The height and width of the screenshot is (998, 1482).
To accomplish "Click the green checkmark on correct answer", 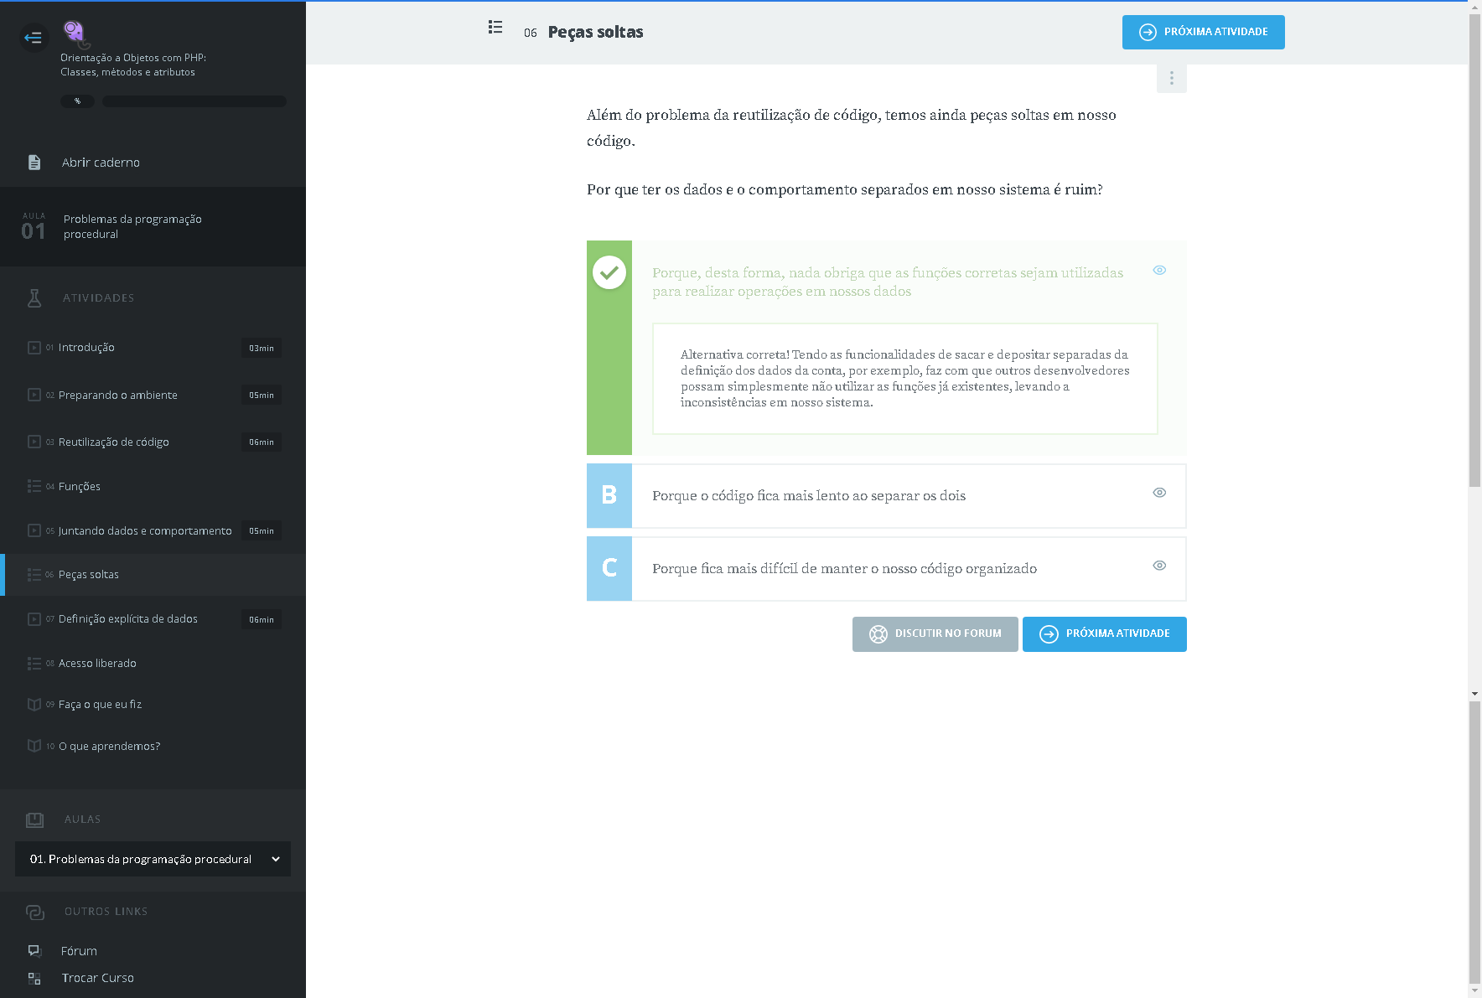I will (x=609, y=272).
